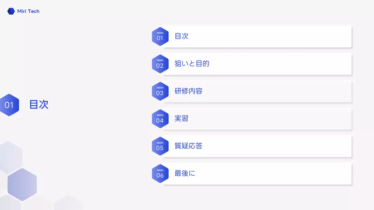Screen dimensions: 374x210
Task: Click the INDEX 06 hexagon badge
Action: click(160, 174)
